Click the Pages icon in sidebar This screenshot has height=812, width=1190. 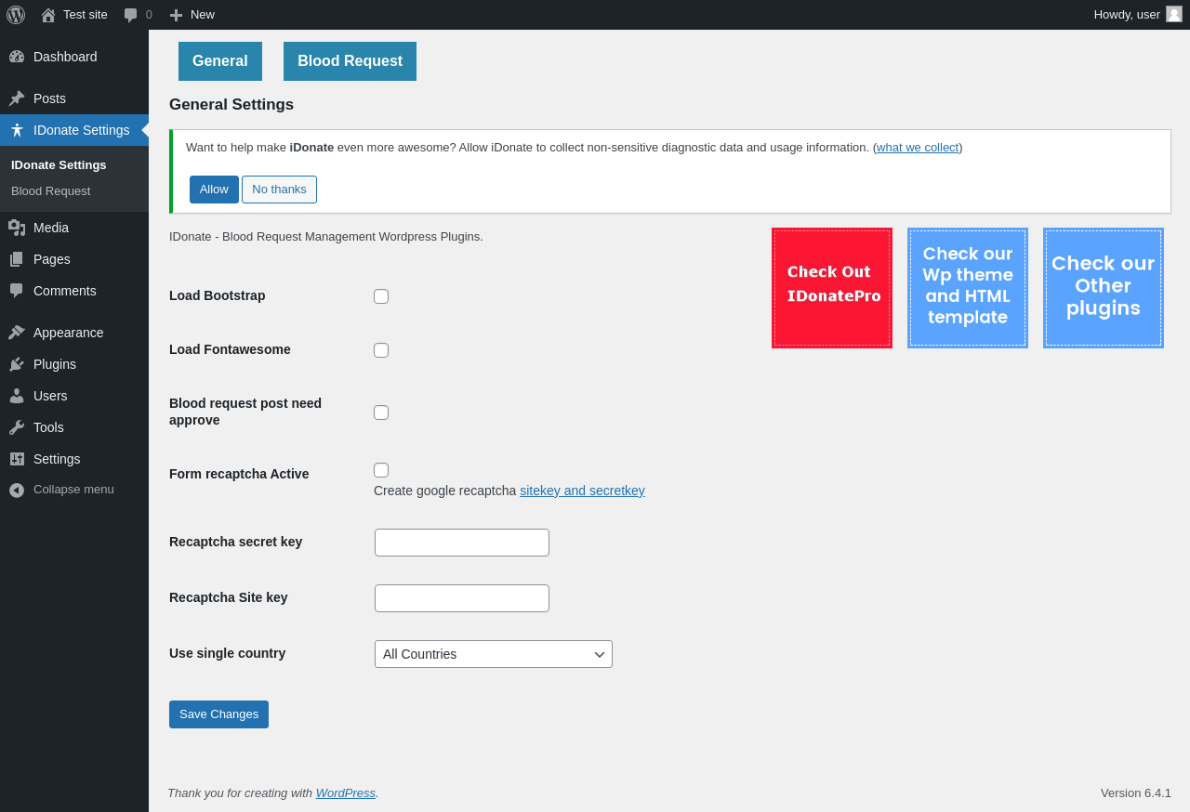tap(17, 259)
